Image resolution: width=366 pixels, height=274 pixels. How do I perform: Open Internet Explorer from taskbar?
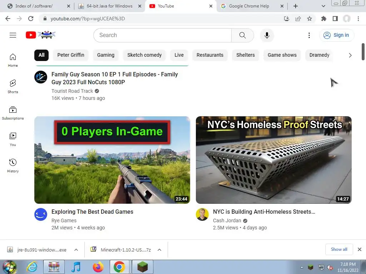click(x=32, y=267)
